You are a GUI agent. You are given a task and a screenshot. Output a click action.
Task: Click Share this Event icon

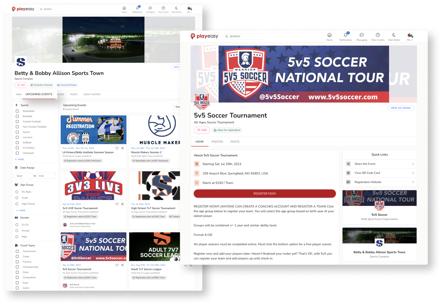[x=348, y=164]
